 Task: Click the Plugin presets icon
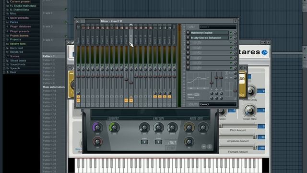(8, 31)
